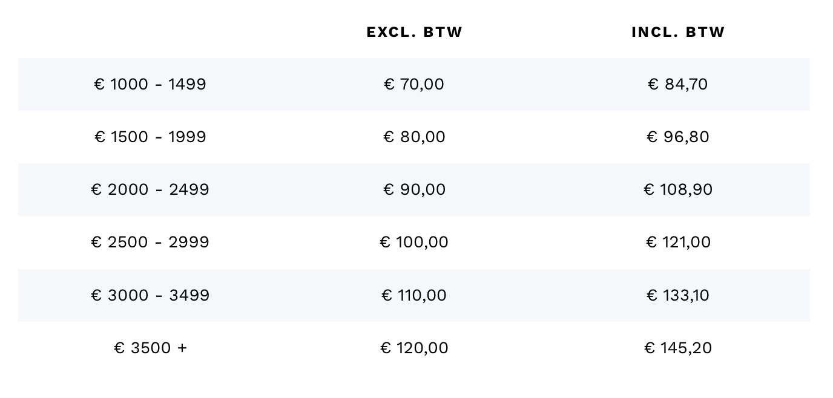Click the € 108,90 incl. BTW price
Viewport: 833px width, 398px height.
point(678,189)
